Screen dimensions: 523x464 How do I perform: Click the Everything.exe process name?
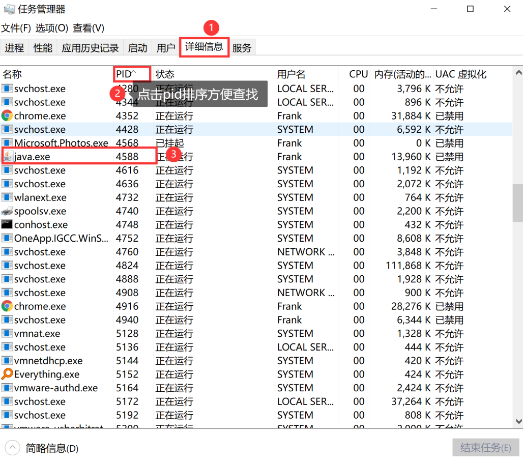coord(47,374)
